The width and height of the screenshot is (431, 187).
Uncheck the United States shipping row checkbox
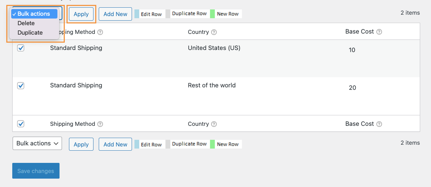pyautogui.click(x=21, y=48)
